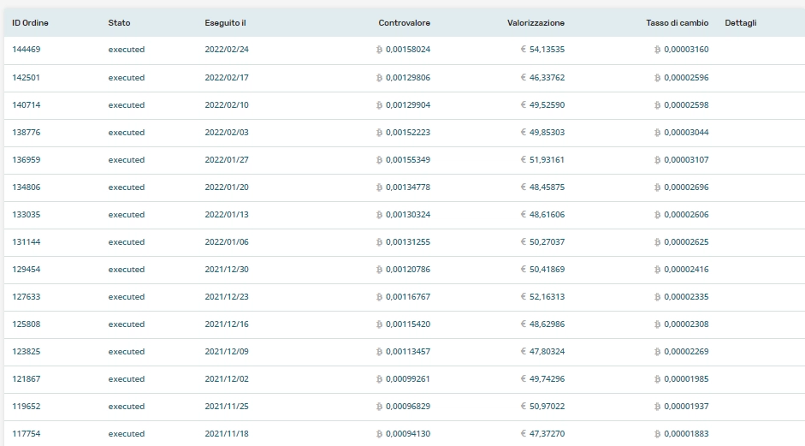This screenshot has height=446, width=805.
Task: Click executed status for order 140714
Action: point(127,105)
